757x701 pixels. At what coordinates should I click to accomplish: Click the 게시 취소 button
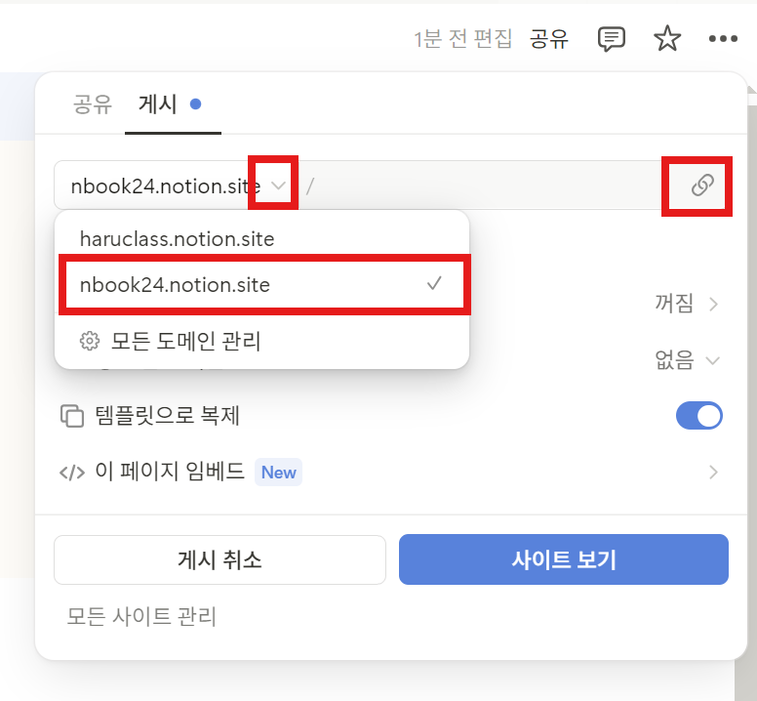[219, 559]
